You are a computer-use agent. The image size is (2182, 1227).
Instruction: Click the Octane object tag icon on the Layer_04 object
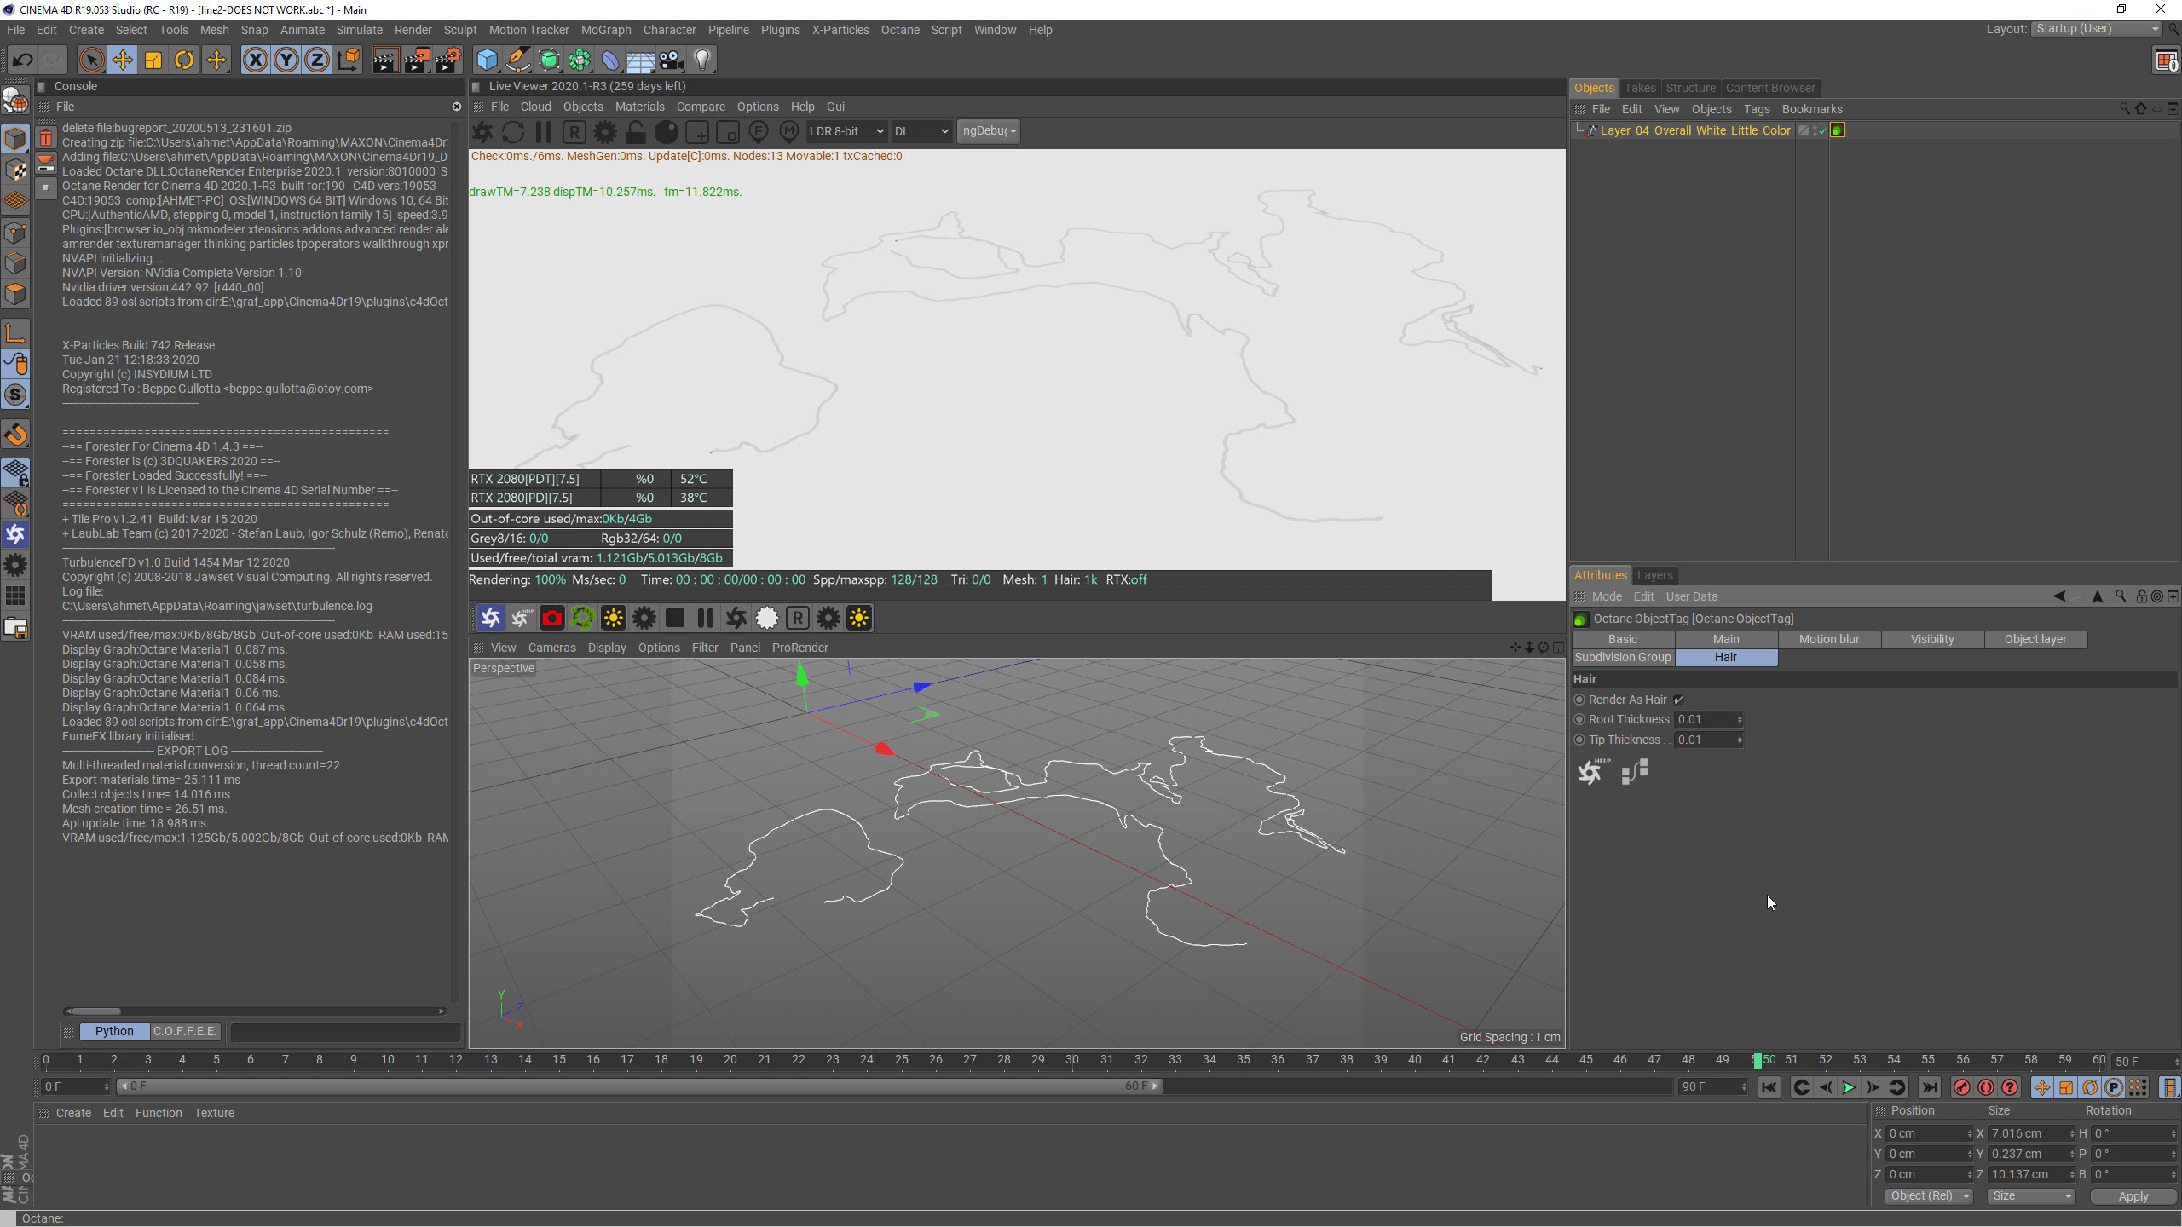point(1838,130)
